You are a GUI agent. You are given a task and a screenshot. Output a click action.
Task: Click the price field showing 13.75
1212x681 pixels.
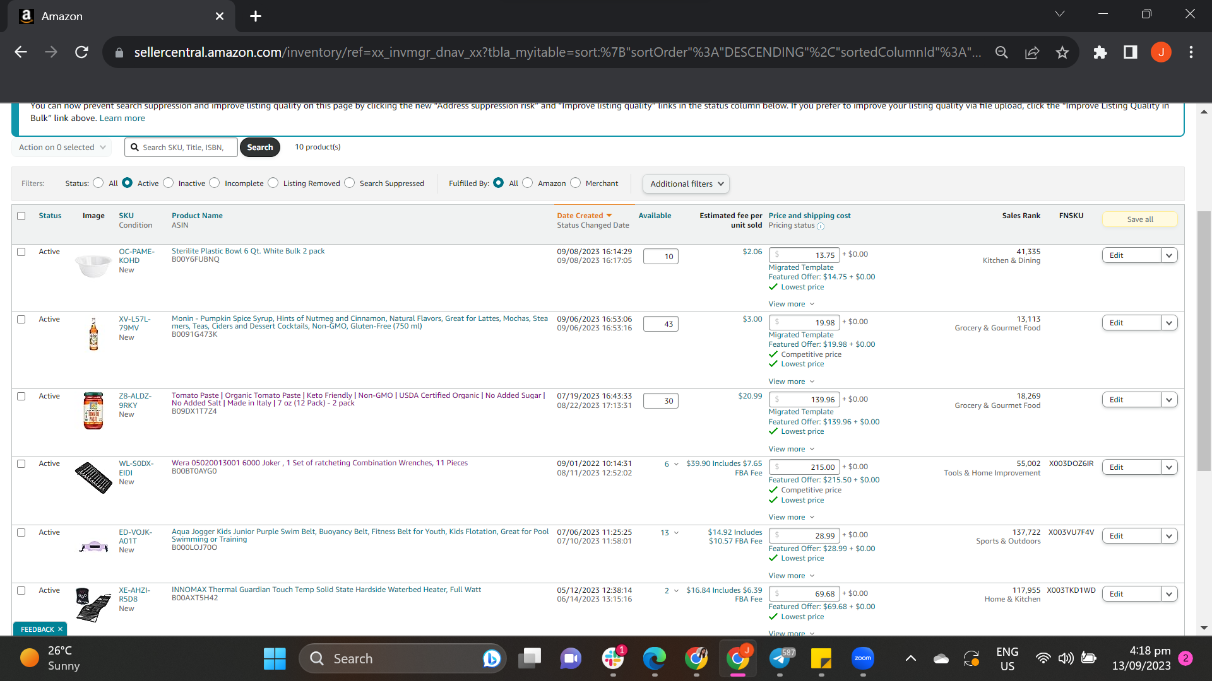click(x=804, y=255)
